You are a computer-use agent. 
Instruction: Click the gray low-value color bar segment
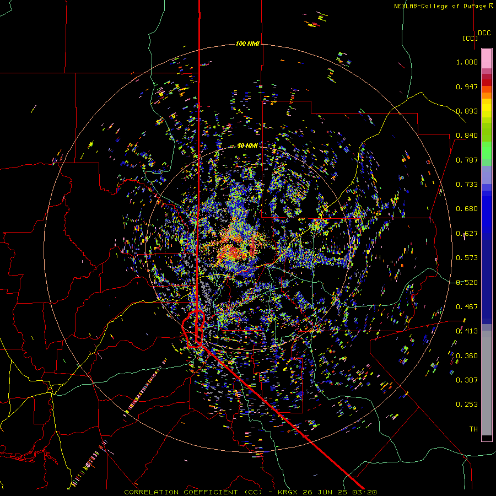point(487,383)
